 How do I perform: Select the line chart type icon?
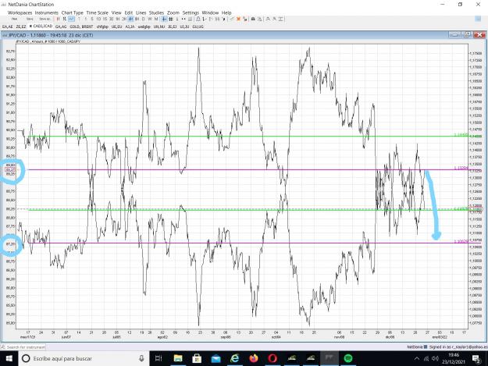pos(71,19)
